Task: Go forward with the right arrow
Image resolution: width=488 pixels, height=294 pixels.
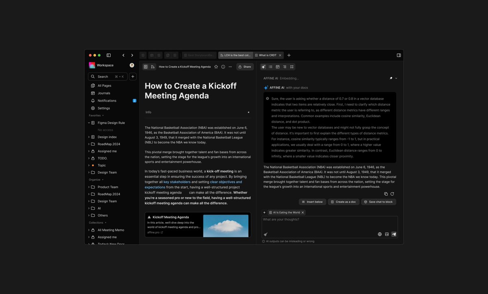Action: (132, 55)
